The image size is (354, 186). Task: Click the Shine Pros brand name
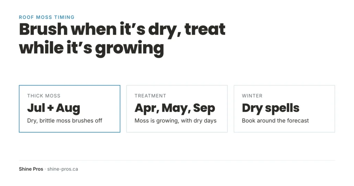[31, 169]
